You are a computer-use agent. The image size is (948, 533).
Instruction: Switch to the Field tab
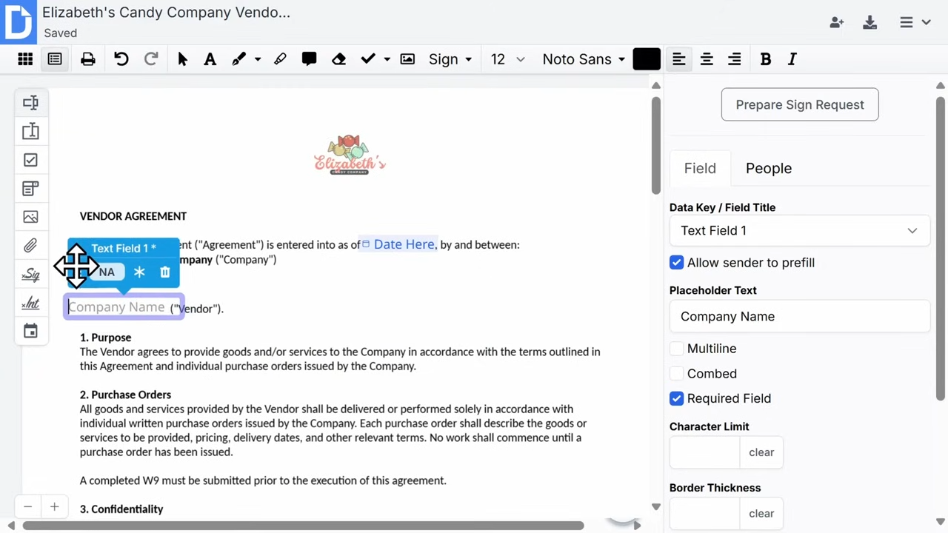(700, 169)
